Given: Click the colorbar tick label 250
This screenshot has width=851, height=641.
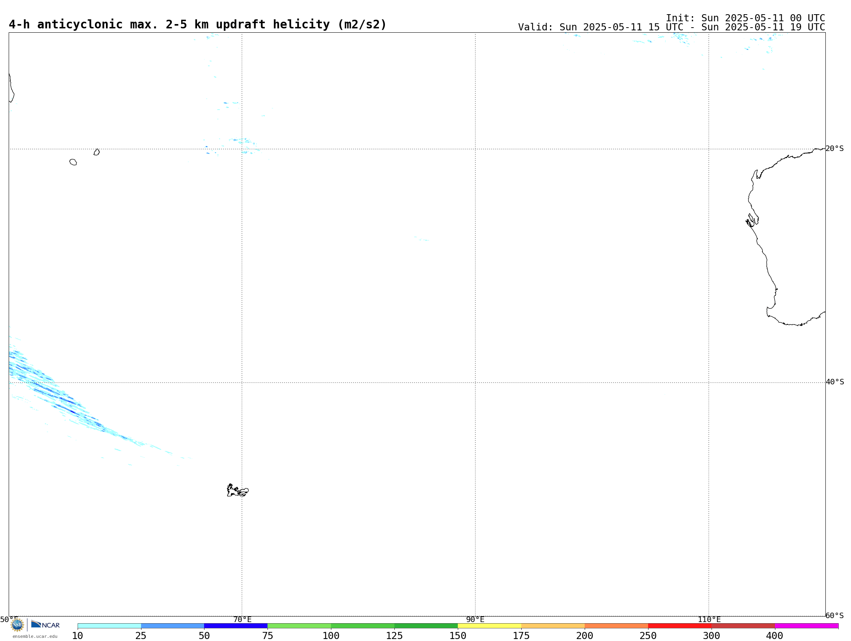Looking at the screenshot, I should [648, 636].
